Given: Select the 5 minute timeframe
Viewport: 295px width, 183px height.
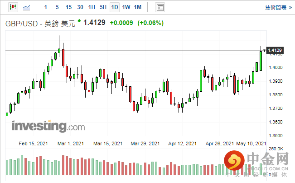Looking at the screenshot, I should [57, 7].
